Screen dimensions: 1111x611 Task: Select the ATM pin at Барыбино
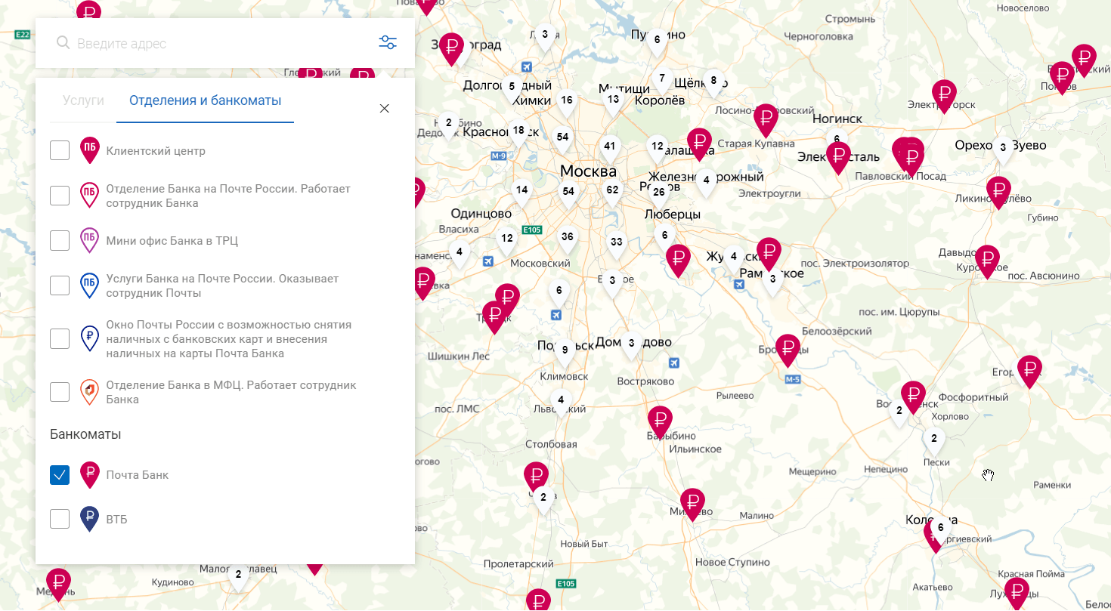click(660, 421)
